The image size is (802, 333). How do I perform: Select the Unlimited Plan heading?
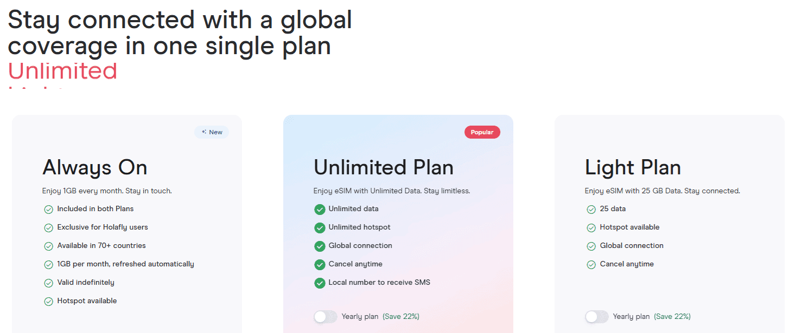[x=383, y=167]
